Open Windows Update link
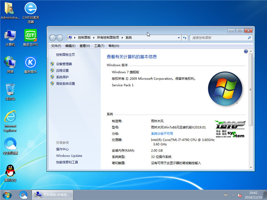Viewport: 267px width, 200px height. (x=69, y=155)
